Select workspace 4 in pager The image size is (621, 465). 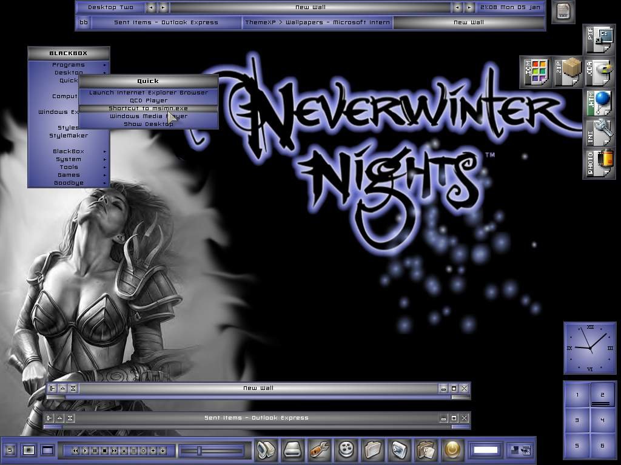pos(602,420)
